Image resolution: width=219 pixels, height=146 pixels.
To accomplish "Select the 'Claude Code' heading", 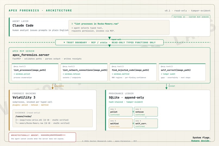I will click(23, 26).
